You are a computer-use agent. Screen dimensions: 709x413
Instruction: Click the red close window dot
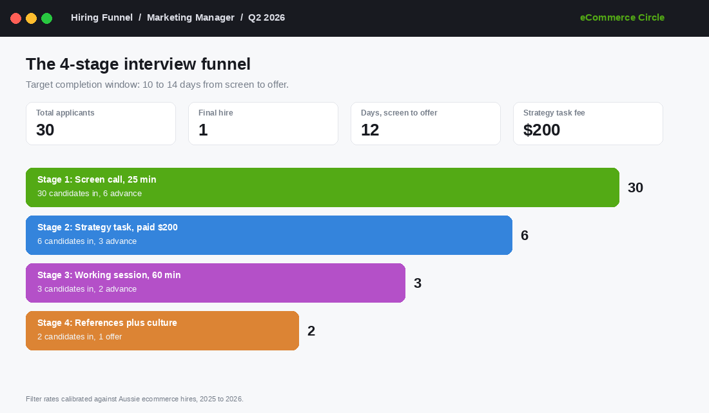click(x=16, y=18)
